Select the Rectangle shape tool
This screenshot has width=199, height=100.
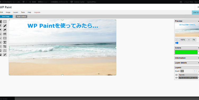[x=5, y=38]
